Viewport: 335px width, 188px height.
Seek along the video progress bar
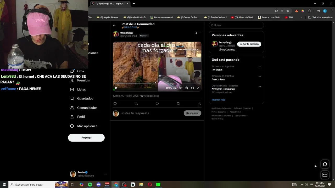157,83
